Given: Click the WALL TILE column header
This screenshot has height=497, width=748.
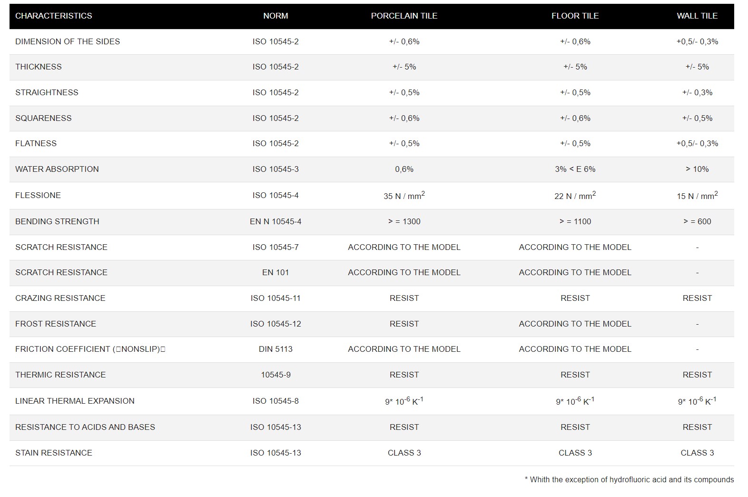Looking at the screenshot, I should point(697,16).
